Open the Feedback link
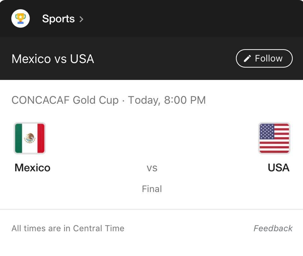This screenshot has width=303, height=256. (273, 228)
